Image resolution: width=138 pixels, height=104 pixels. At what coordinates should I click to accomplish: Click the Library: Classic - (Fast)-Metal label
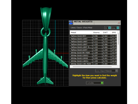coord(81,28)
